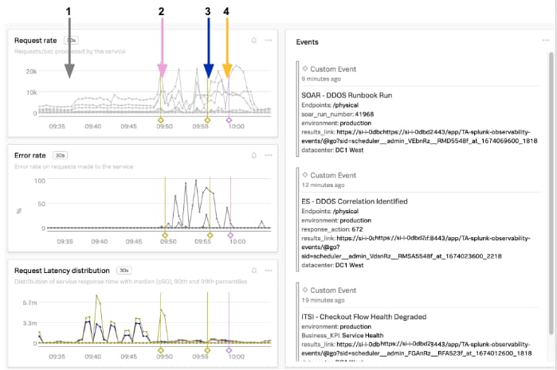Open the ES - DDOS Correlation Identified event

[355, 201]
